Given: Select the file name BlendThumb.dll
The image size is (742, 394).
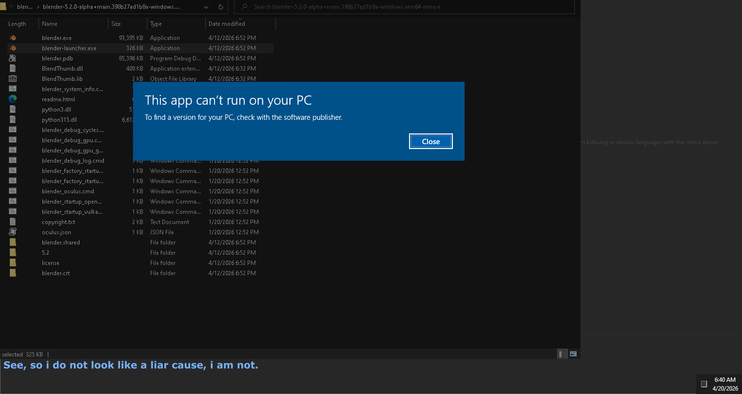Looking at the screenshot, I should (62, 68).
